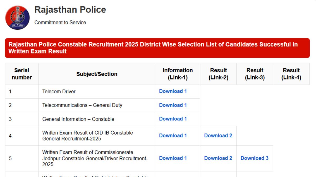Click the Rajasthan Police site title
Viewport: 316px width, 177px height.
coord(70,10)
